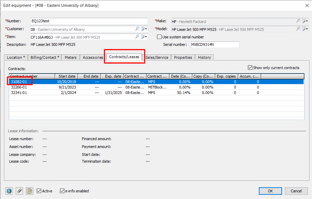Click the Serial number input field

click(215, 45)
